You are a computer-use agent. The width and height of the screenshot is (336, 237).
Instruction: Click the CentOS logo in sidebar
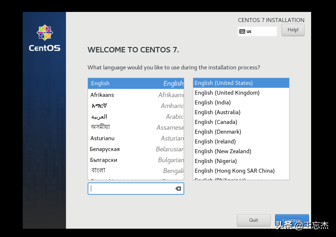click(x=45, y=38)
